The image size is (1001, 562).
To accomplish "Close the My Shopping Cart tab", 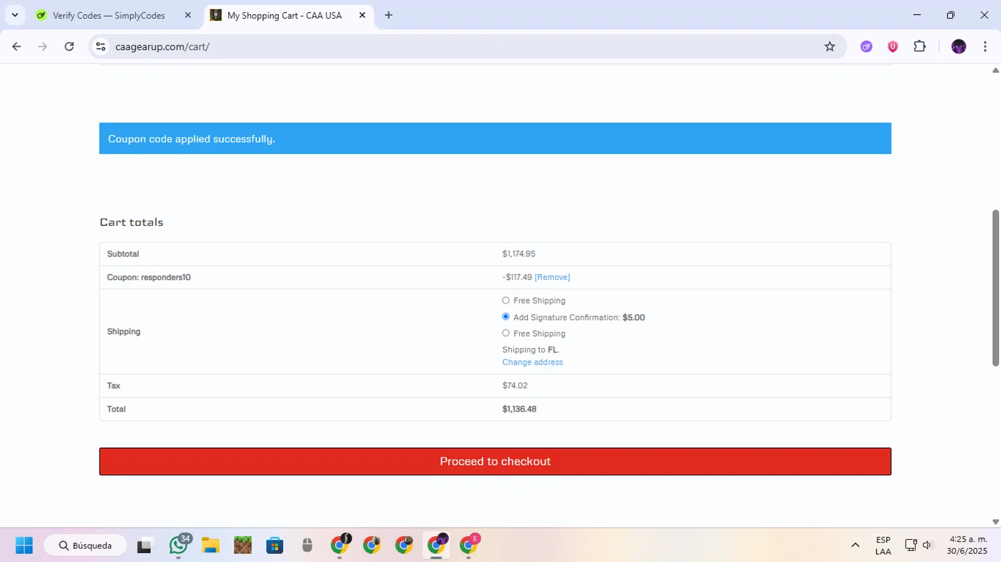I will coord(362,15).
